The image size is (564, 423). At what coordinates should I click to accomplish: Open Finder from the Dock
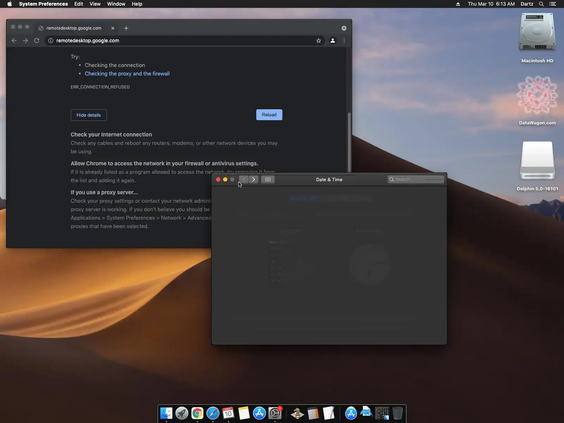pos(166,413)
